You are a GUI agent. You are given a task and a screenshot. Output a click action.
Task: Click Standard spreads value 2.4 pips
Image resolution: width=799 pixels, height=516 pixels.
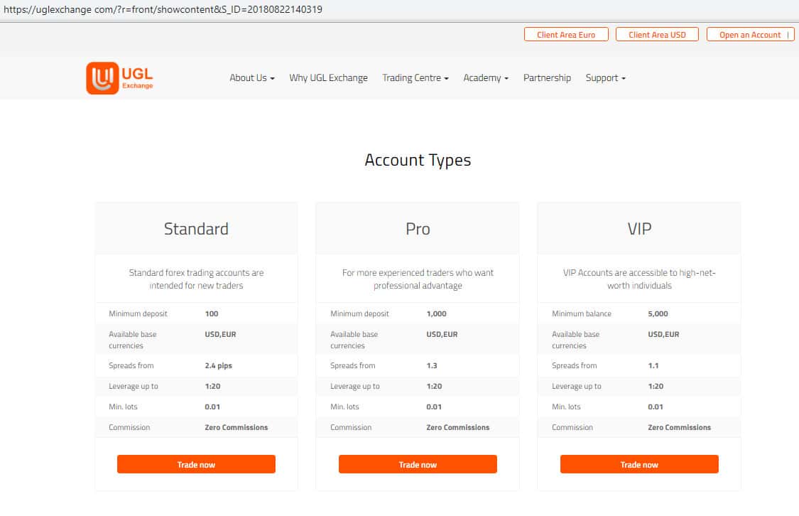[218, 365]
